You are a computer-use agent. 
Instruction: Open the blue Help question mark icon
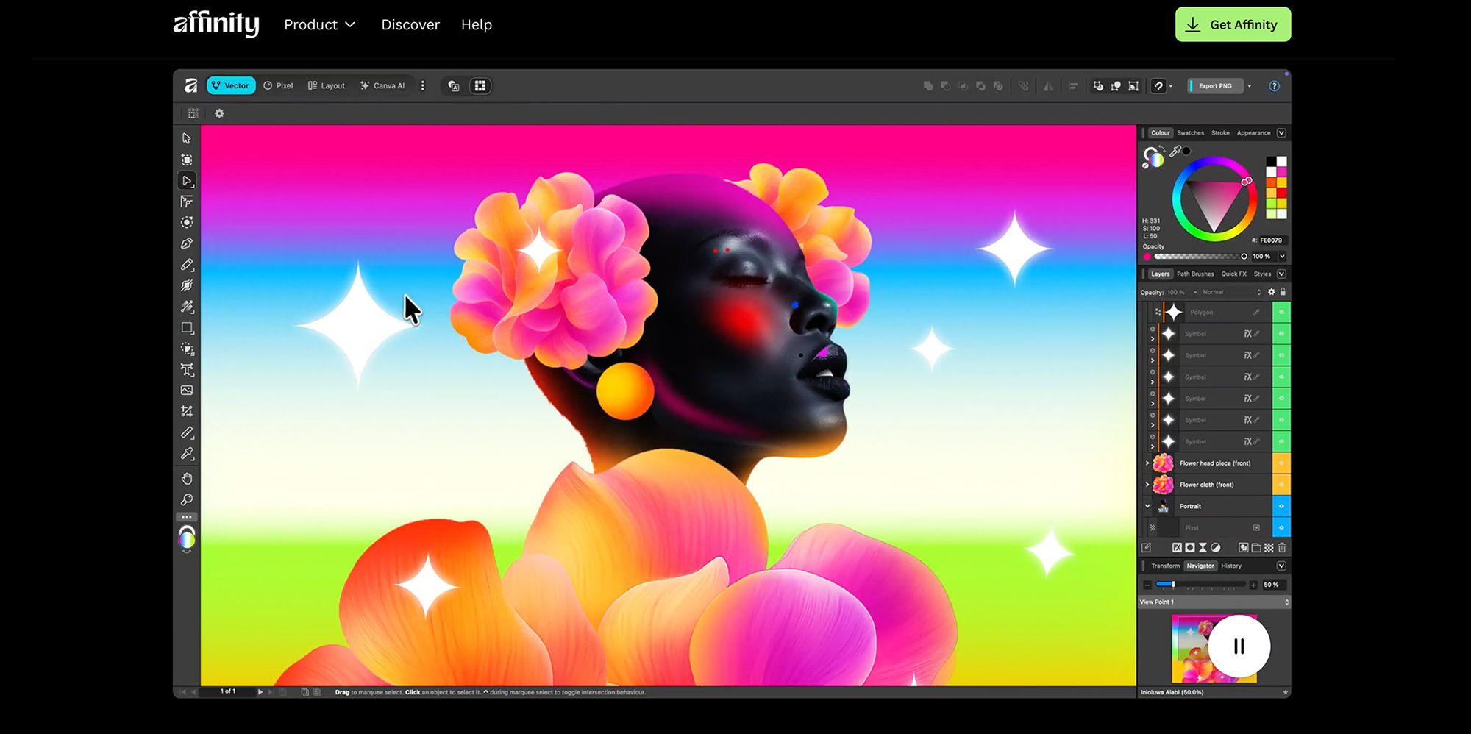point(1274,86)
